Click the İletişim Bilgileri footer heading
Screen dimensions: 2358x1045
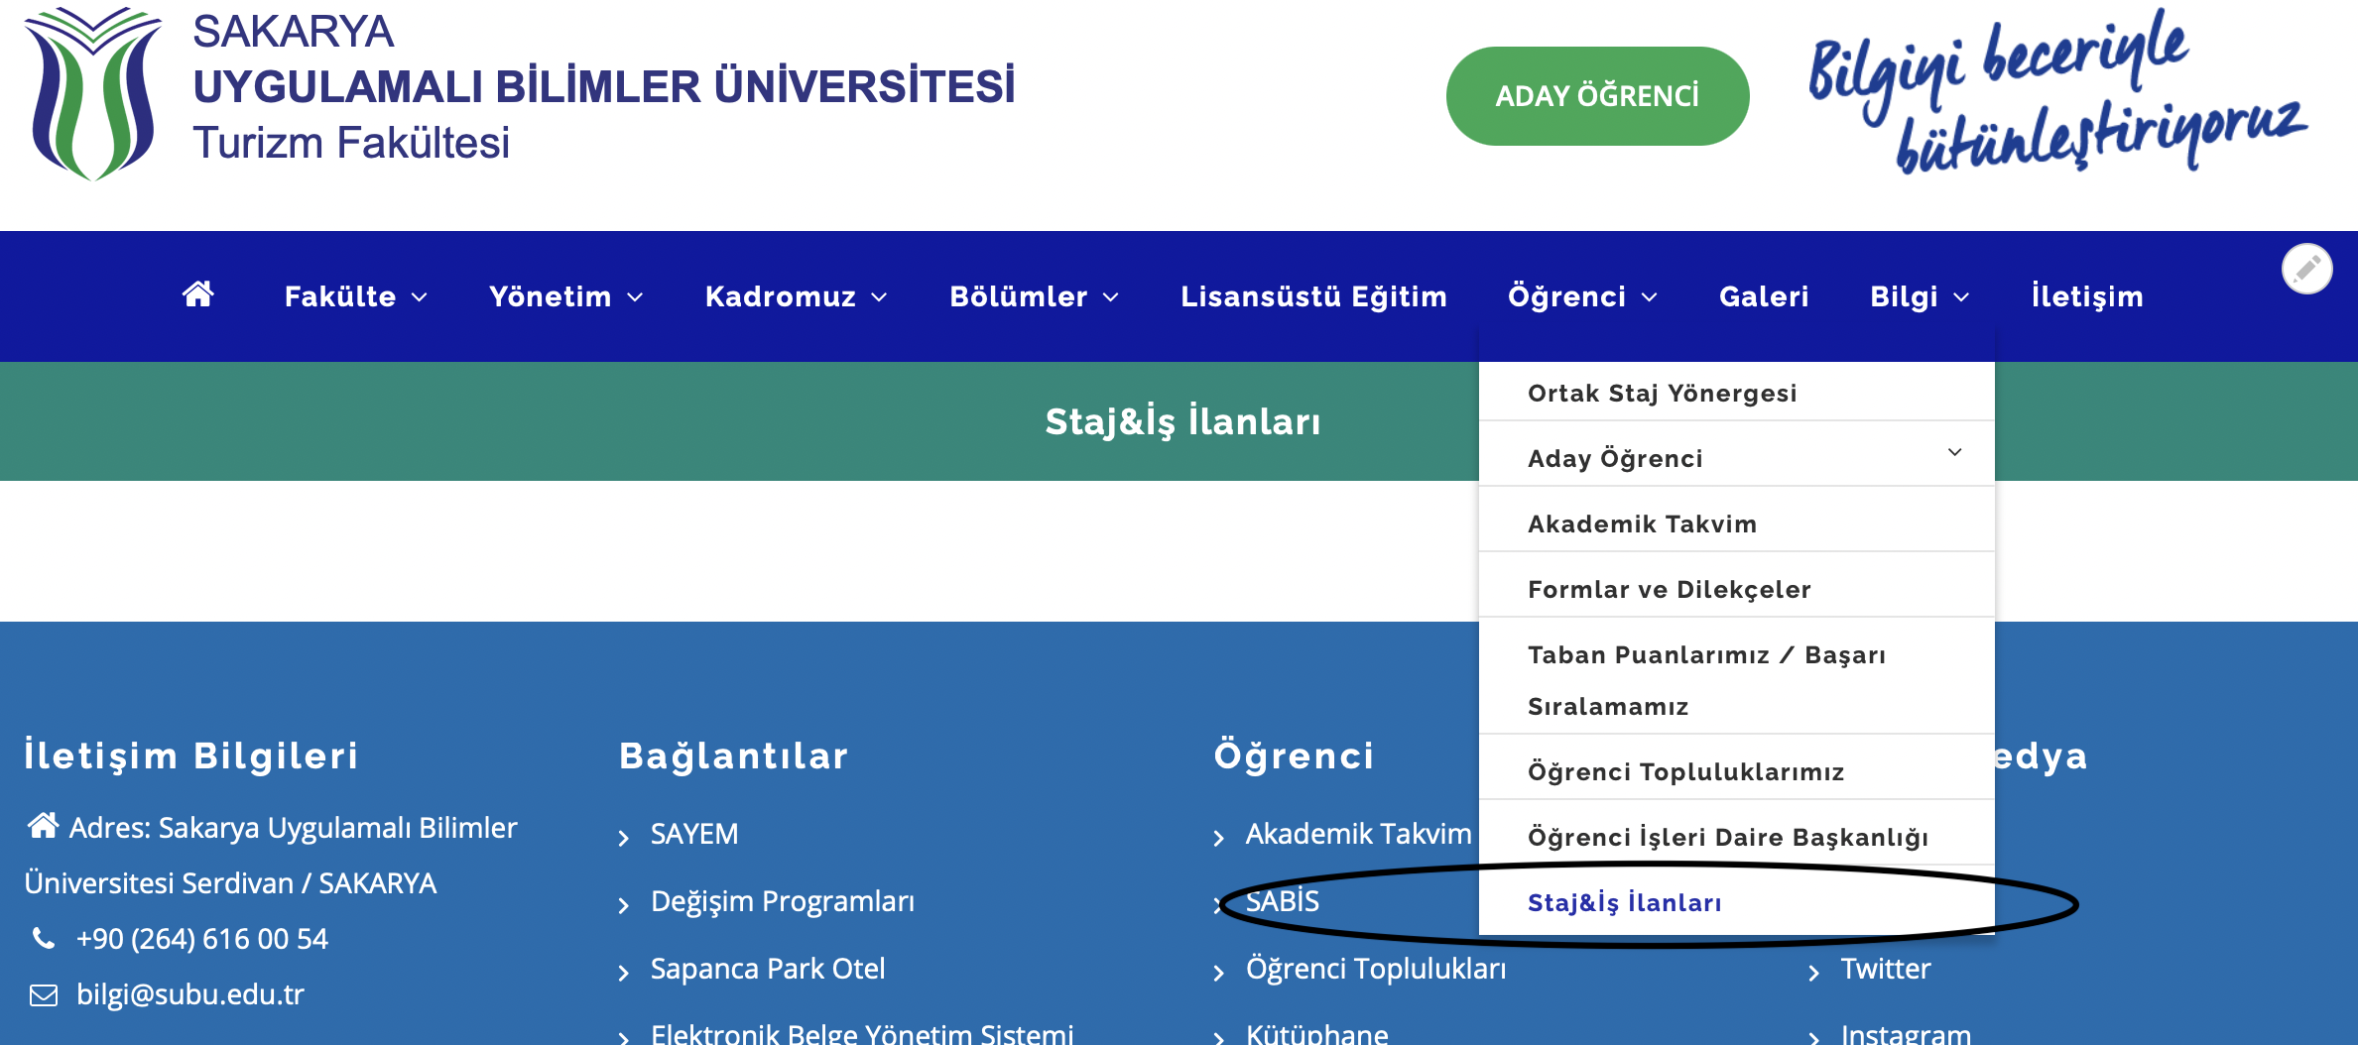tap(191, 755)
